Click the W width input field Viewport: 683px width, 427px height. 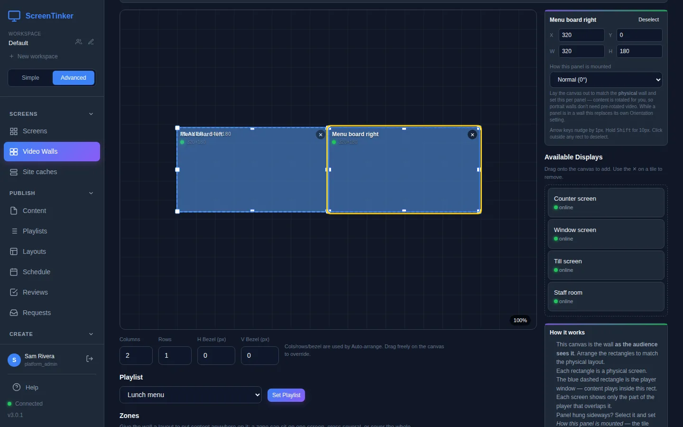coord(581,51)
